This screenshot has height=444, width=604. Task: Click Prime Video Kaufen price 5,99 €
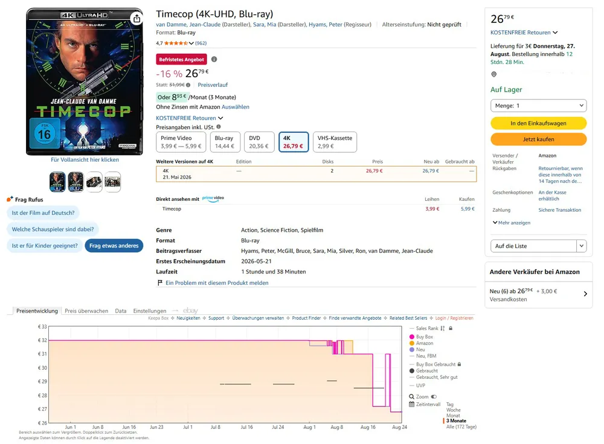(x=467, y=209)
